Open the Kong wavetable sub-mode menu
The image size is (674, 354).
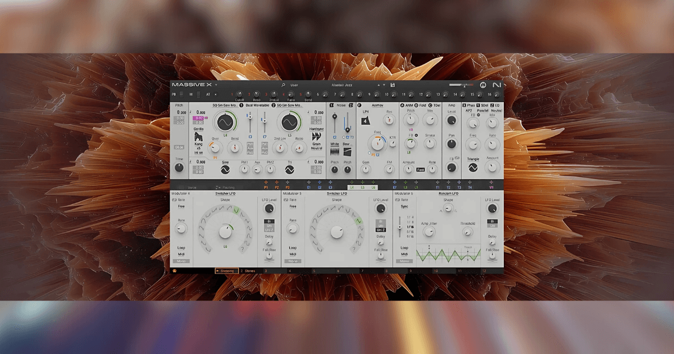198,145
